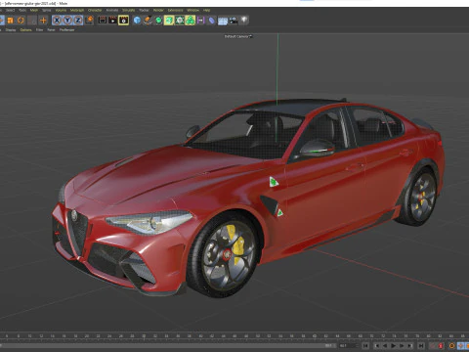
Task: Select the Spline Pen tool icon
Action: tap(148, 21)
